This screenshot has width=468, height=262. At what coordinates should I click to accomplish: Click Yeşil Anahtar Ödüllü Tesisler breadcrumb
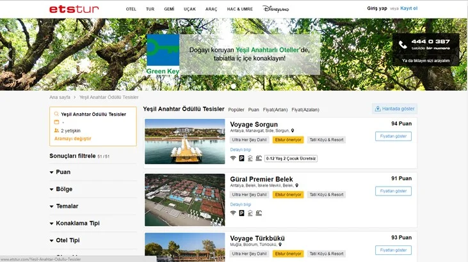tap(109, 97)
